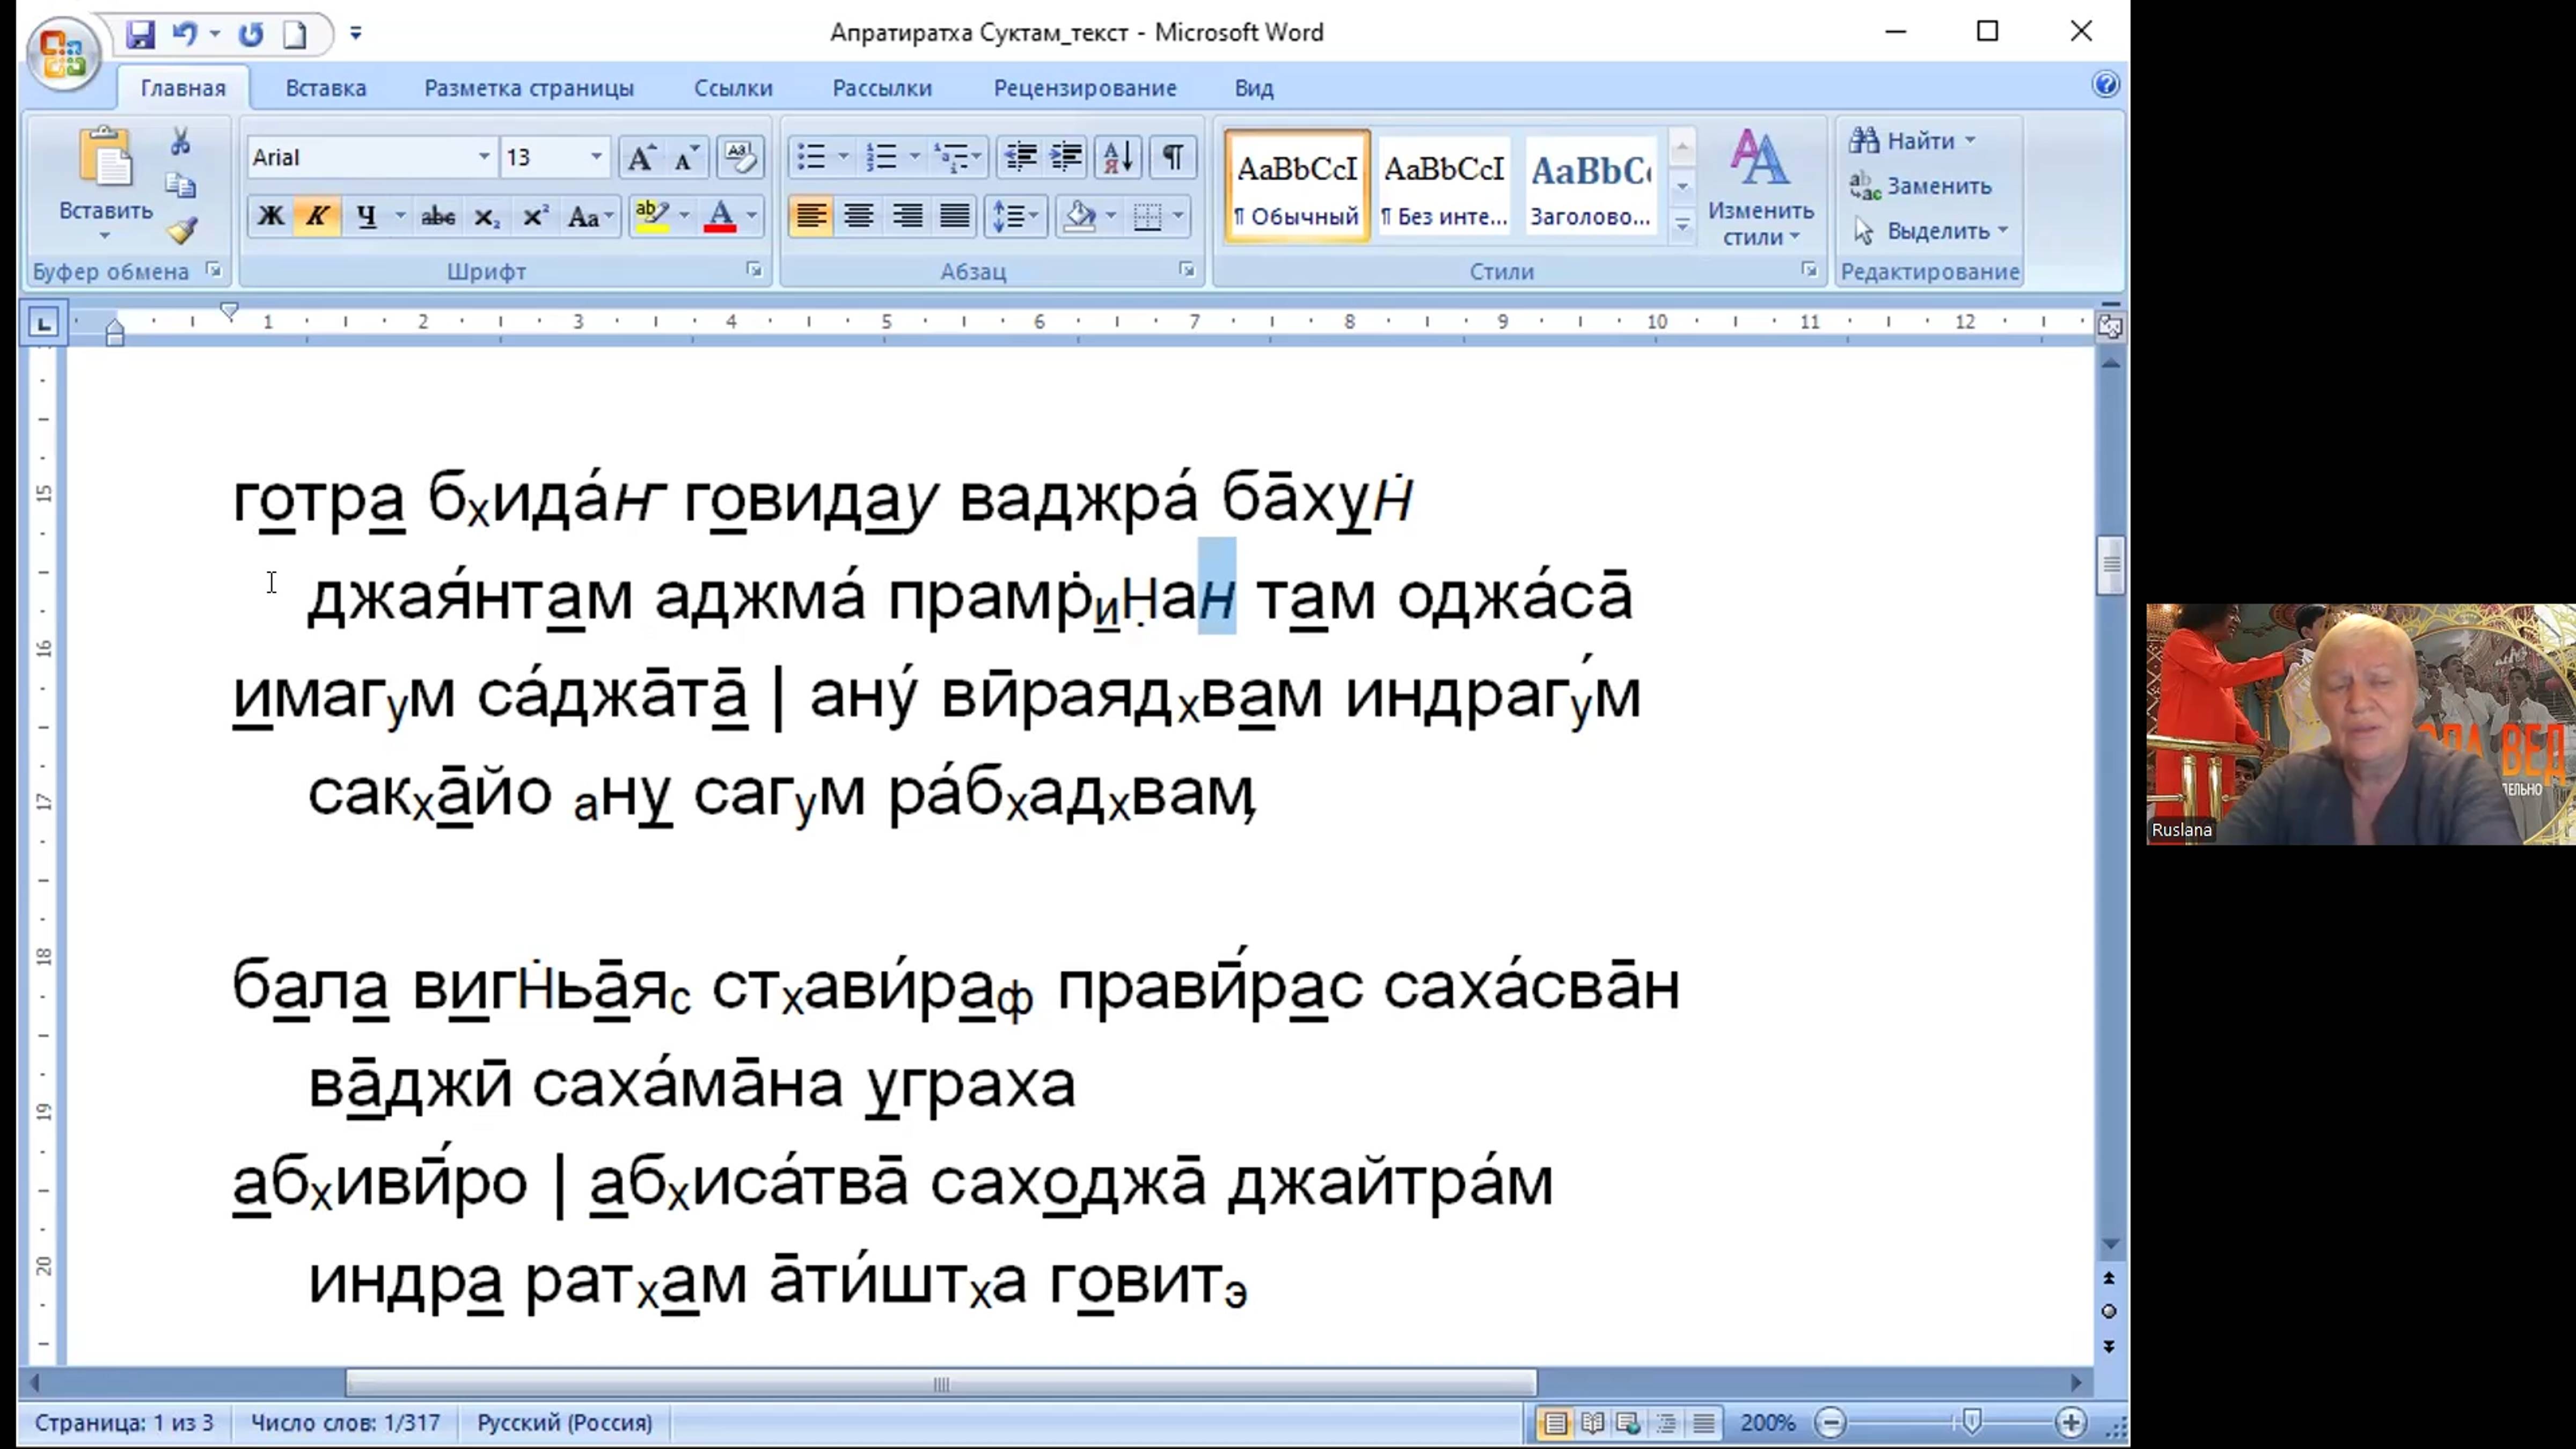Click the Clear Formatting icon
This screenshot has height=1449, width=2576.
pyautogui.click(x=740, y=157)
